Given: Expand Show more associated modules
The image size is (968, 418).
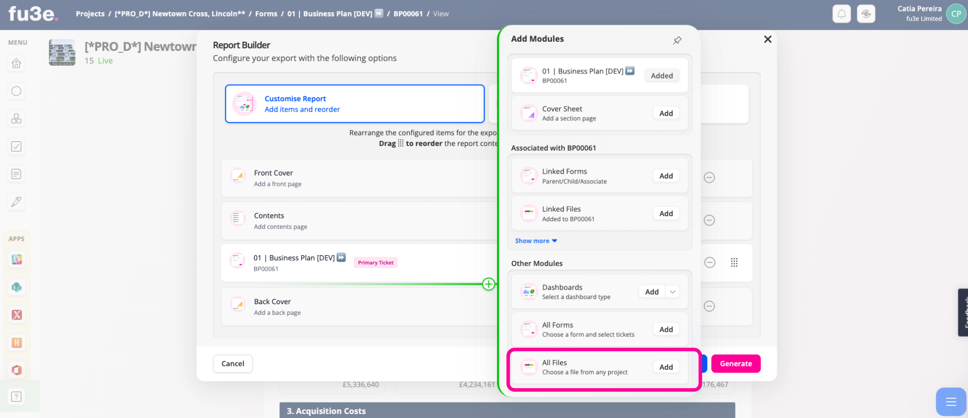Looking at the screenshot, I should tap(536, 241).
